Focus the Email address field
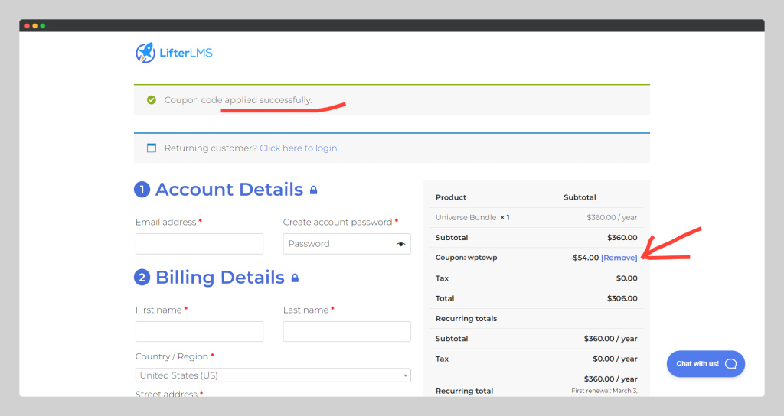Viewport: 784px width, 416px height. click(x=199, y=244)
